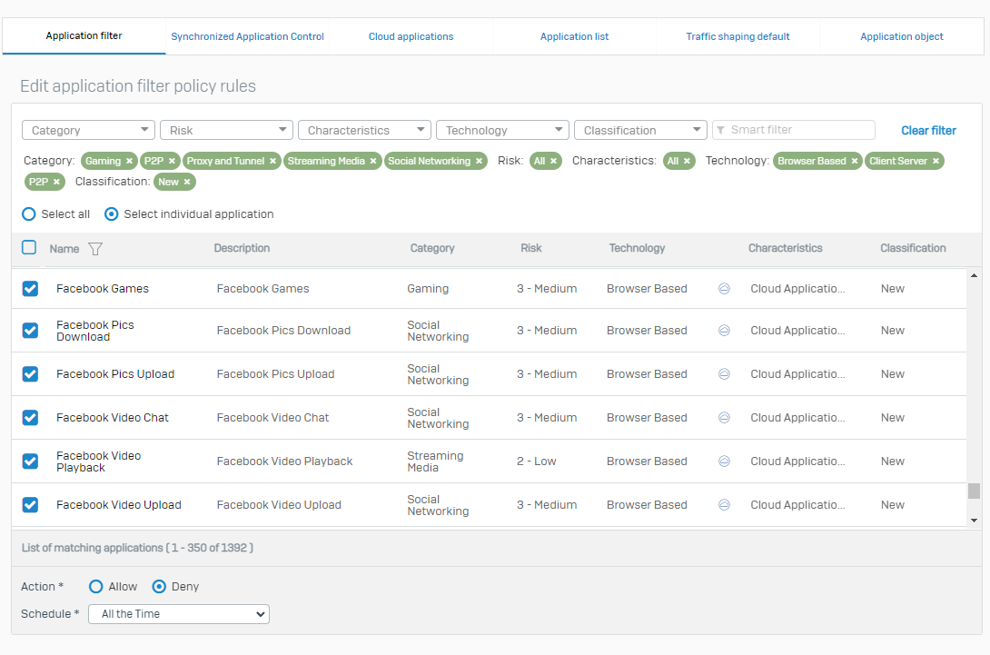This screenshot has width=990, height=655.
Task: Click the Category column header
Action: [432, 248]
